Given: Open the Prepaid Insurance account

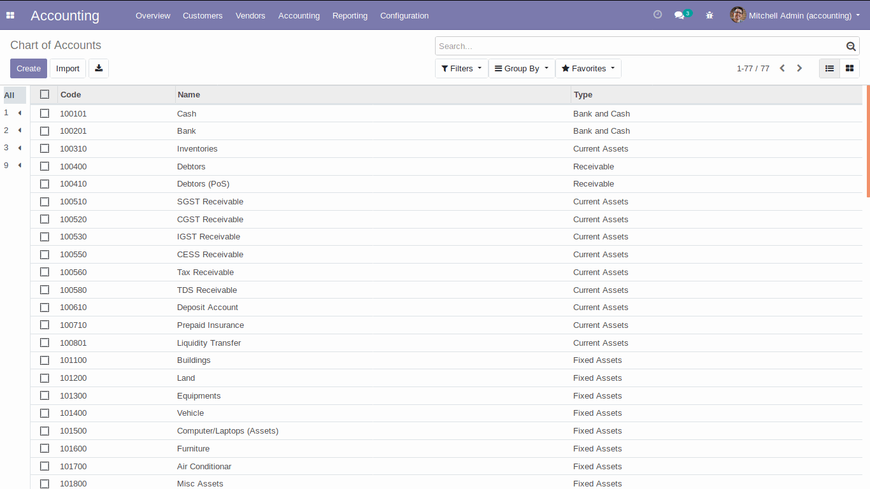Looking at the screenshot, I should click(446, 325).
